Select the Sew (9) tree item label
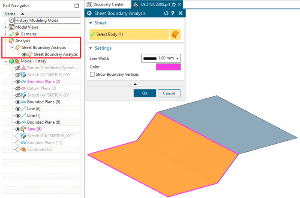300x198 pixels. coord(34,129)
